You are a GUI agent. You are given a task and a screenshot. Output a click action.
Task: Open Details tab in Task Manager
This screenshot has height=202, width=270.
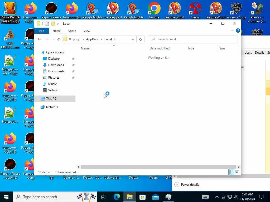259,53
